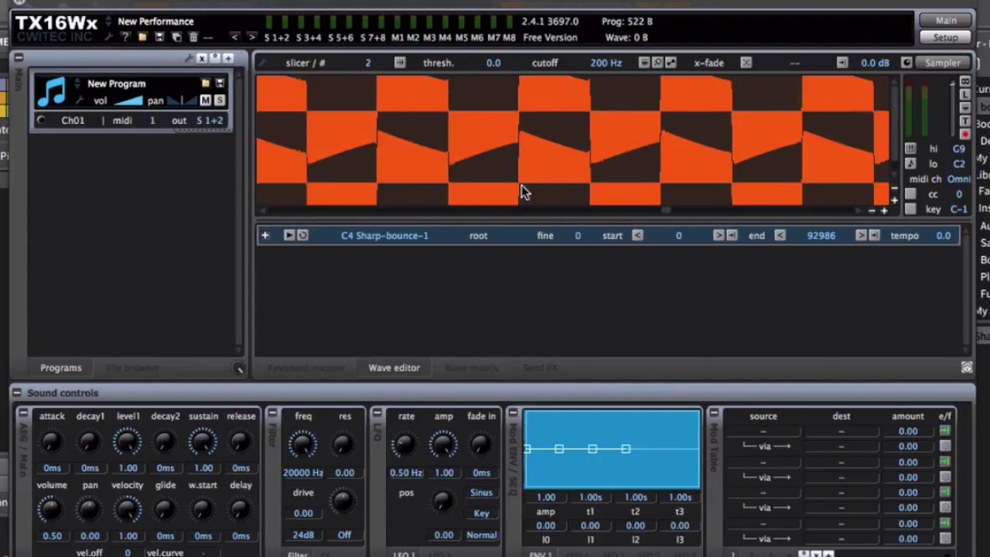This screenshot has height=557, width=990.
Task: Click the midi ch Omni value
Action: point(958,179)
